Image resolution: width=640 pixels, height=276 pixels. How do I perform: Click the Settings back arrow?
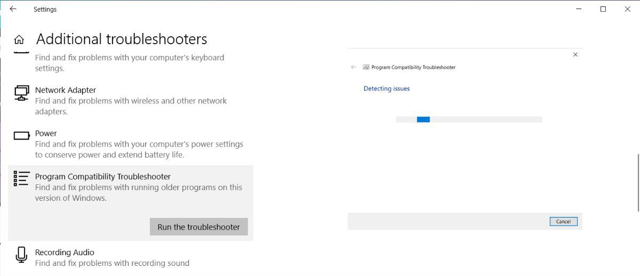(x=13, y=9)
